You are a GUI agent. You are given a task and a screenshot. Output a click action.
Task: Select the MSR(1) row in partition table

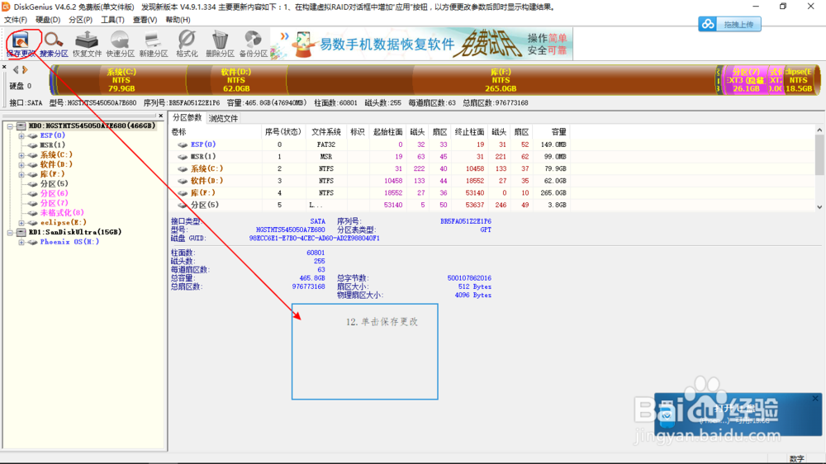coord(368,156)
